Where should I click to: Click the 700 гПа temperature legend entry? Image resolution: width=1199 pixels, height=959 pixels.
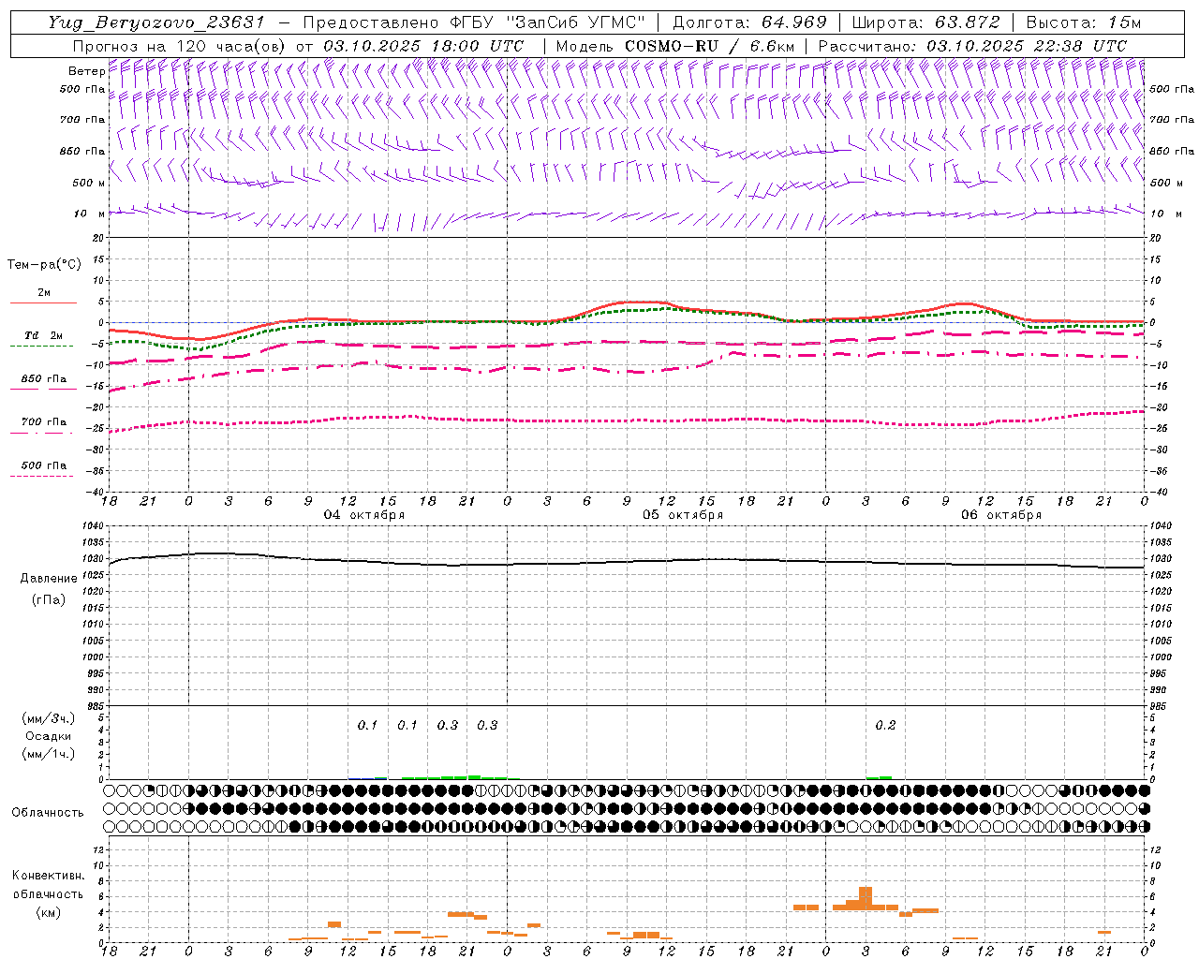click(43, 423)
